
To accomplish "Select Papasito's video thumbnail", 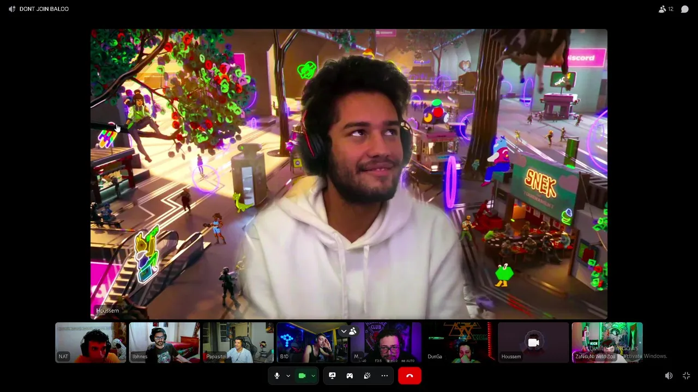I will click(238, 342).
